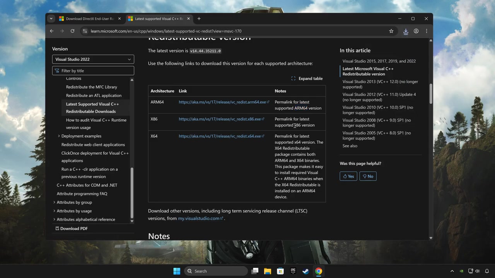Image resolution: width=495 pixels, height=278 pixels.
Task: Open the Chrome three-dot menu
Action: 427,31
